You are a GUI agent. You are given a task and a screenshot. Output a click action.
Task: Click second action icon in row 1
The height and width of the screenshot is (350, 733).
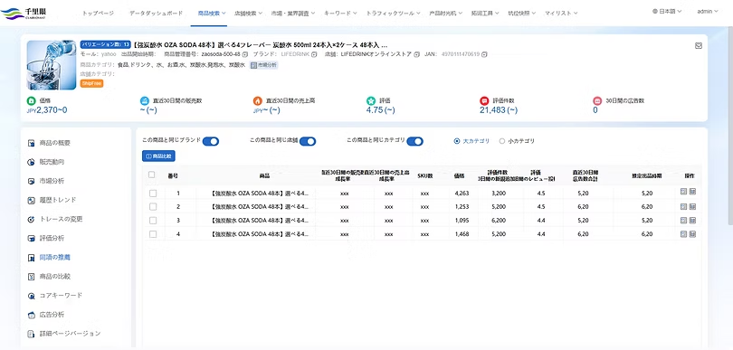pyautogui.click(x=692, y=192)
